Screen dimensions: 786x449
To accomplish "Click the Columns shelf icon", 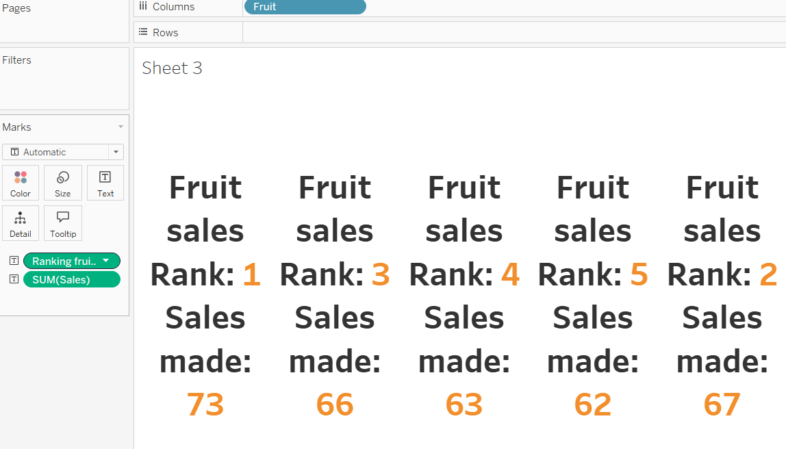I will (x=143, y=7).
